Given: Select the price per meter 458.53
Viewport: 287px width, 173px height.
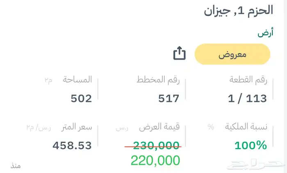Looking at the screenshot, I should pos(72,145).
